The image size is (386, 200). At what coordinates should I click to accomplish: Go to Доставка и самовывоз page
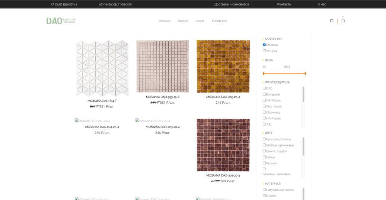pyautogui.click(x=231, y=4)
